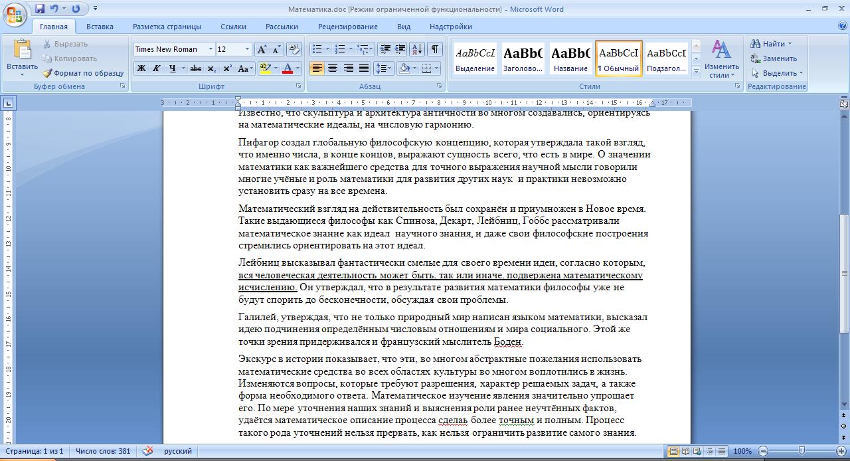Switch to Вид tab
Image resolution: width=850 pixels, height=461 pixels.
(404, 27)
